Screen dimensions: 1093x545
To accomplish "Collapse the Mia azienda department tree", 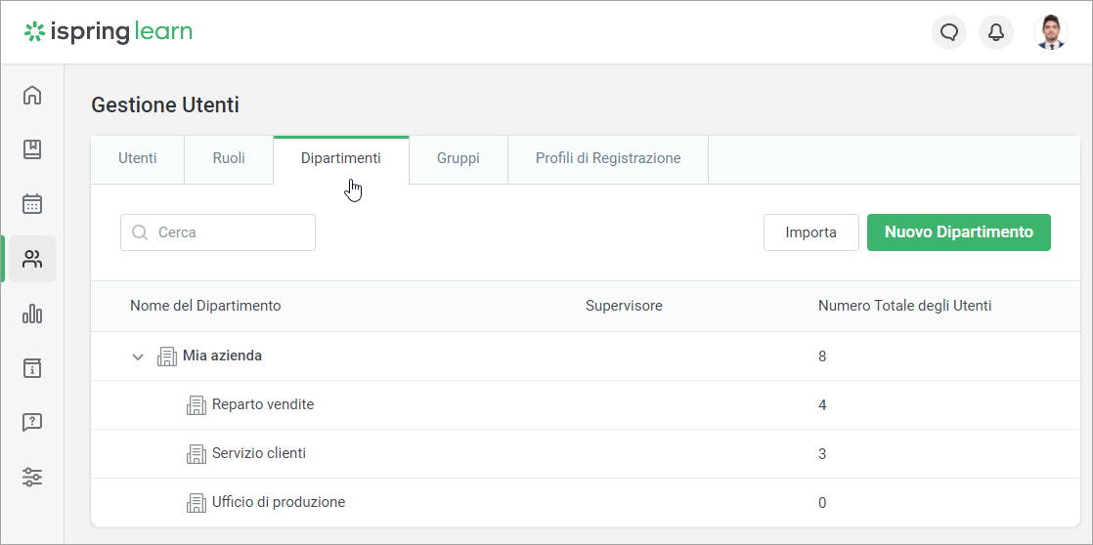I will [x=138, y=356].
